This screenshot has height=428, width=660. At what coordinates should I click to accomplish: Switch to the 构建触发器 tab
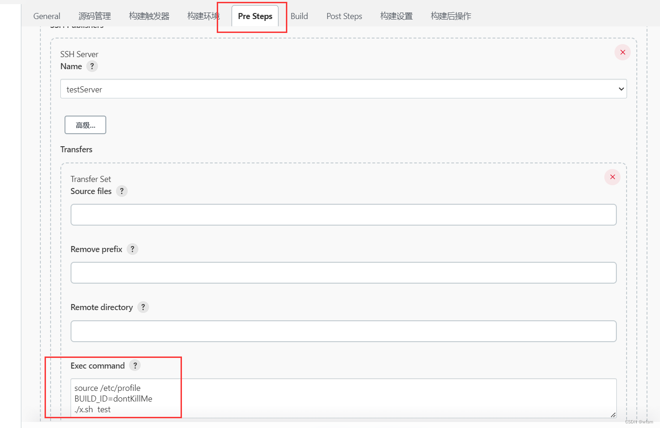[x=149, y=16]
